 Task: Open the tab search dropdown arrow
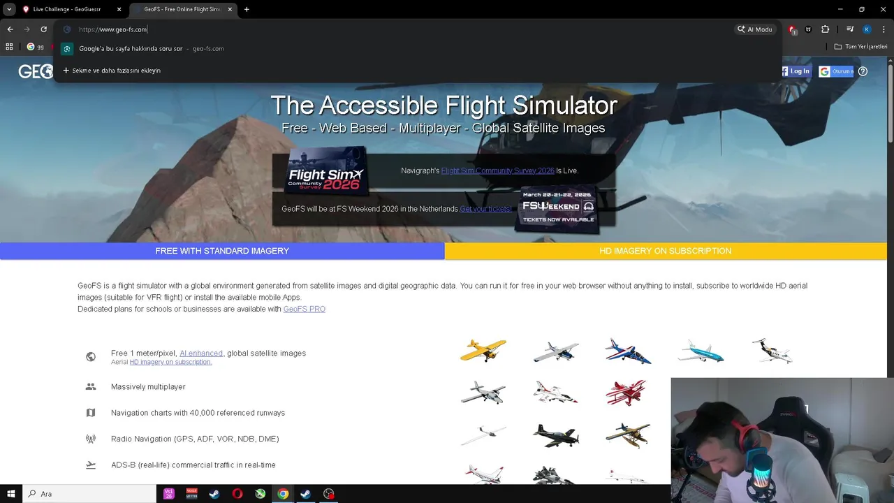(9, 9)
